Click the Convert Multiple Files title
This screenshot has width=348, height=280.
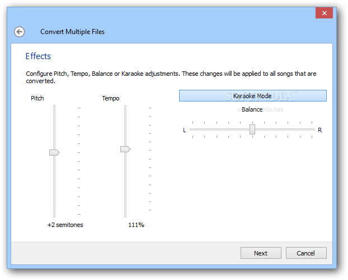(x=72, y=32)
